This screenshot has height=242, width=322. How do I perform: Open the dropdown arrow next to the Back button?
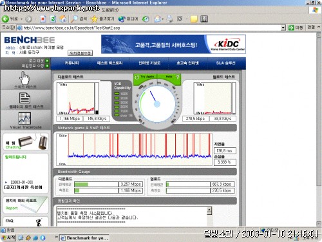point(21,19)
